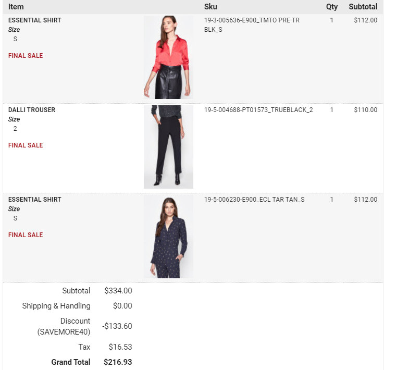Click the second ESSENTIAL SHIRT item name

(x=34, y=200)
